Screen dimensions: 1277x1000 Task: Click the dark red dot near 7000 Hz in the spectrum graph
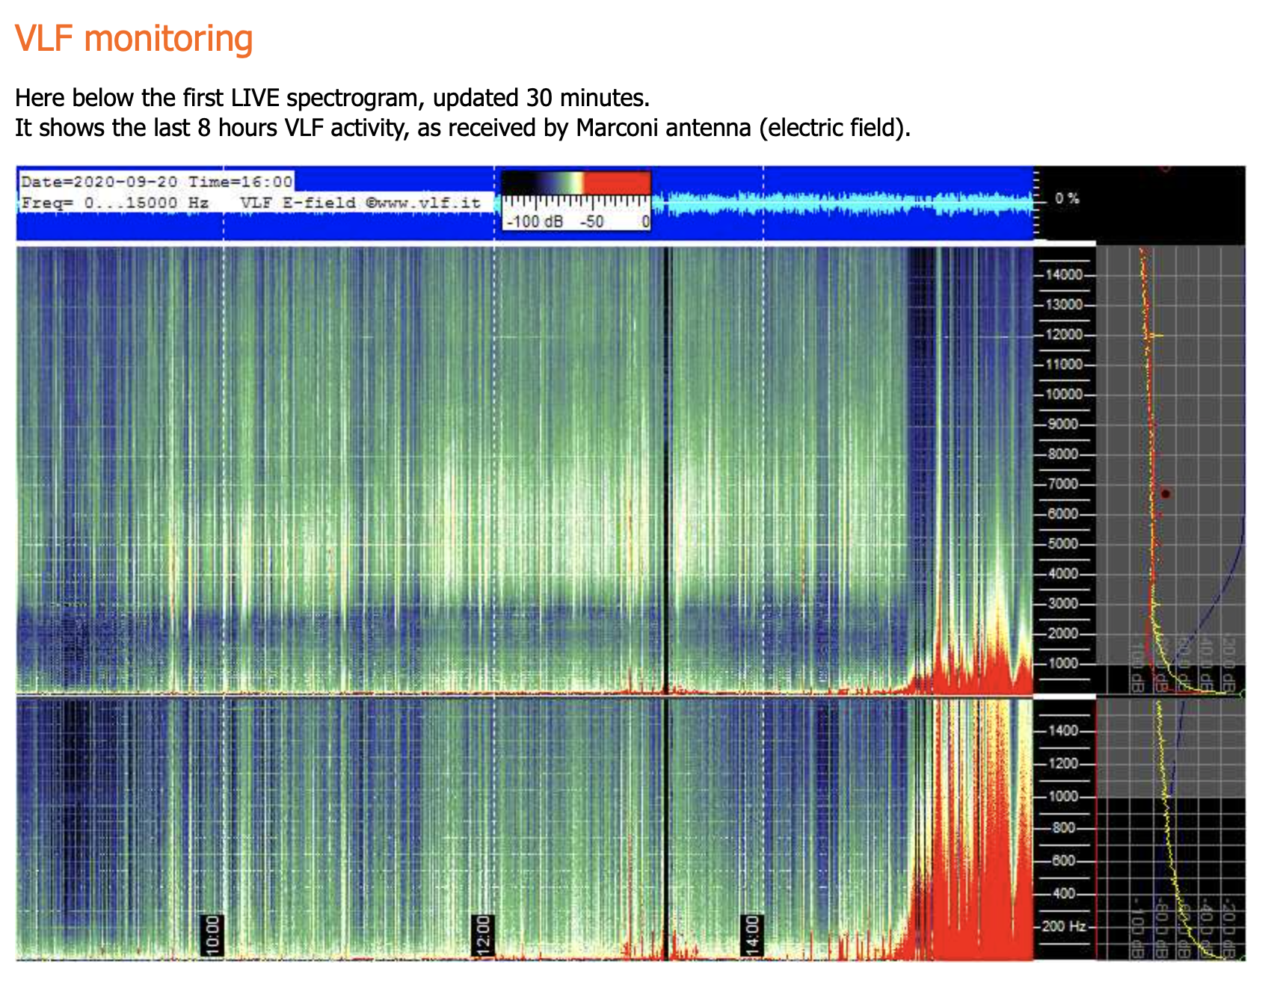[x=1165, y=494]
